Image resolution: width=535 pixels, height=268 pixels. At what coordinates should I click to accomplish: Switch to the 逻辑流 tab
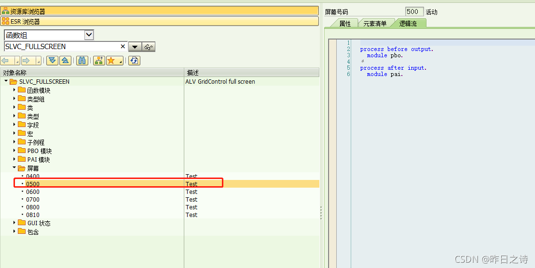pyautogui.click(x=408, y=24)
